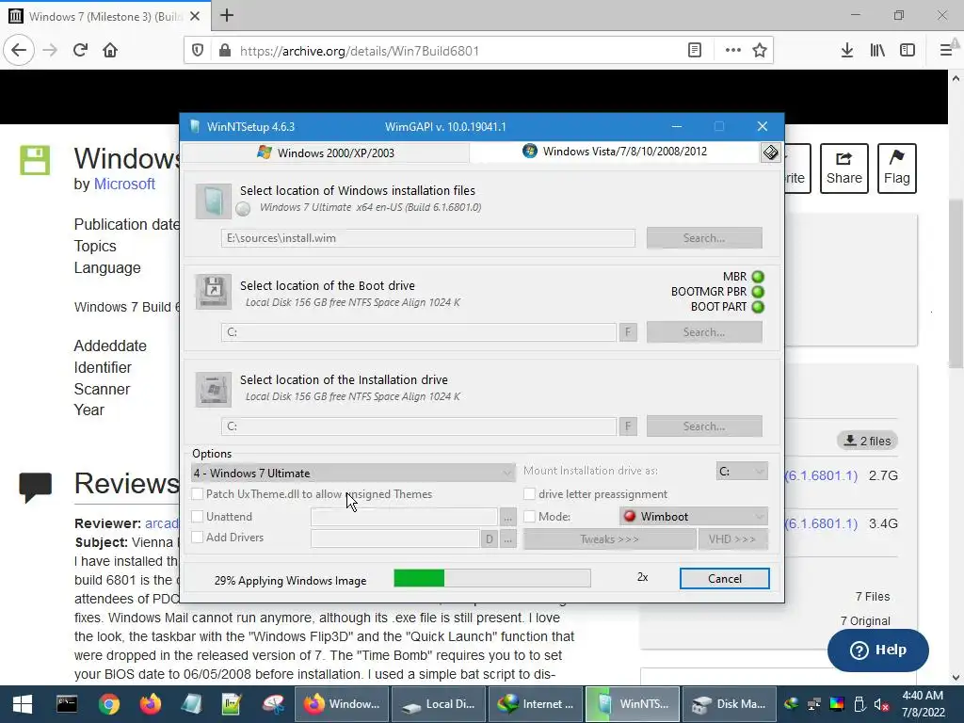Click the archive.org floppy software icon
The image size is (964, 723).
click(35, 160)
